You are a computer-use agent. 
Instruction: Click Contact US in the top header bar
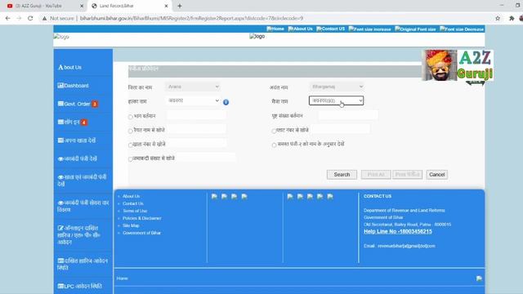click(x=330, y=29)
